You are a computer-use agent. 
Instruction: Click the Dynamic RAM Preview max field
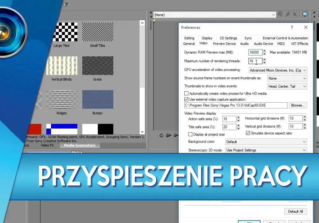click(255, 52)
